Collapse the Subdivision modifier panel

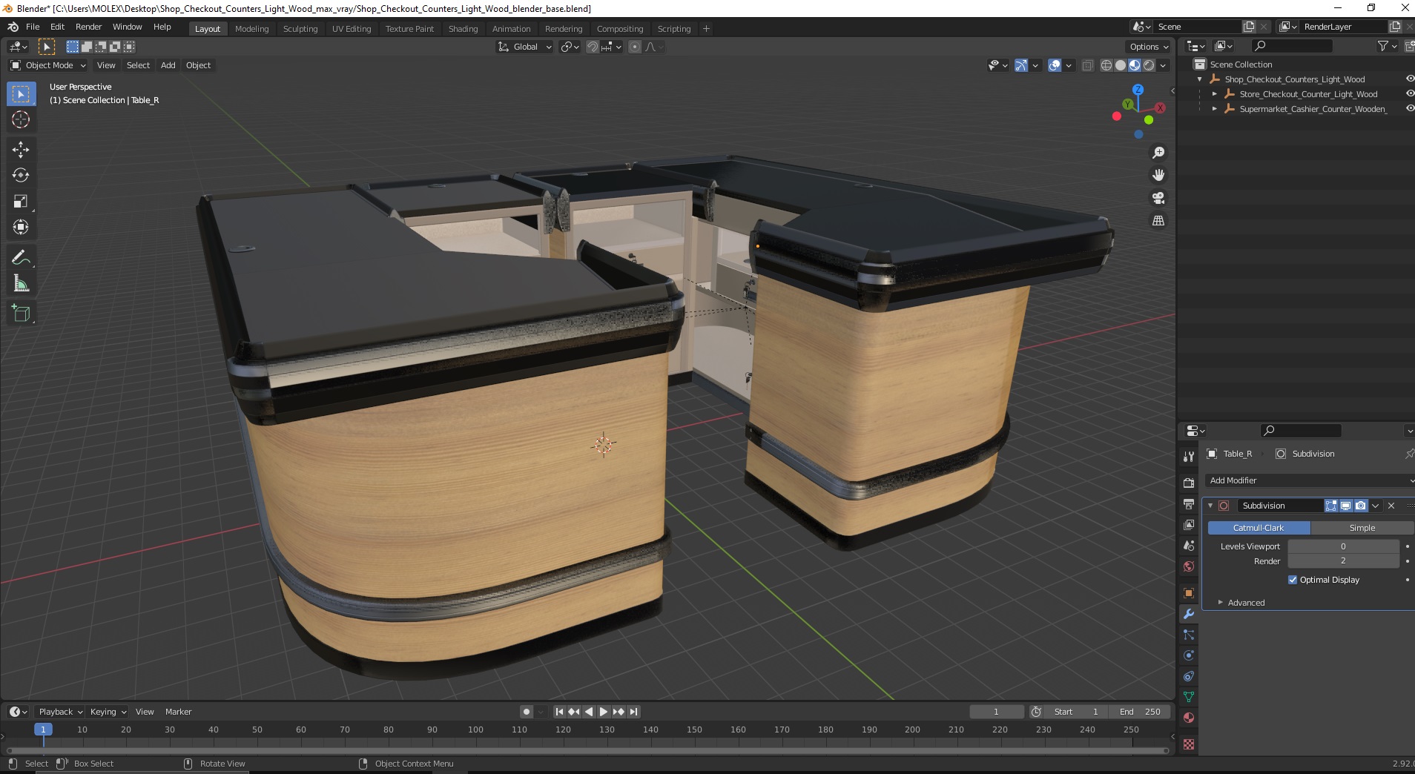(1210, 506)
